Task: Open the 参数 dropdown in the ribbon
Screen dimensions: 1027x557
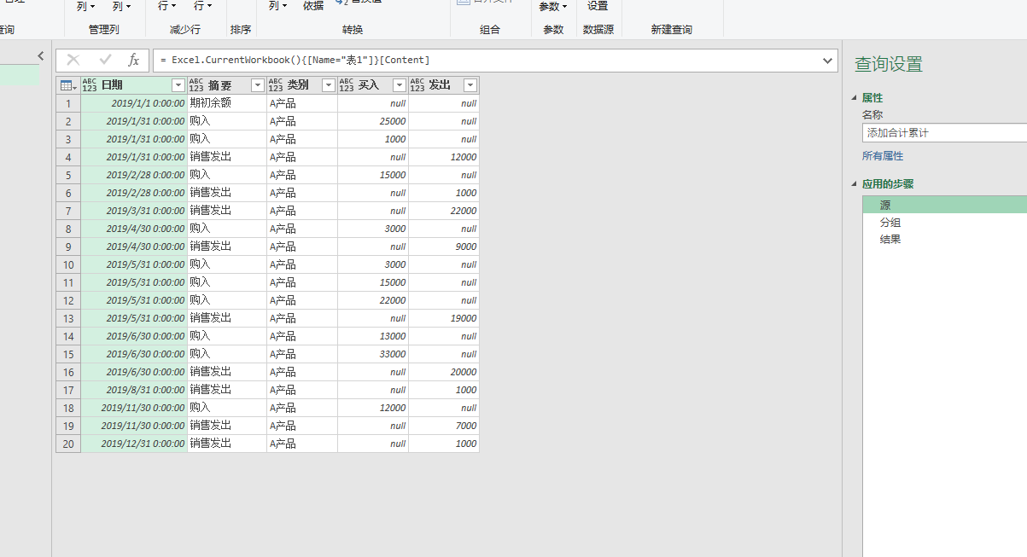Action: 553,6
